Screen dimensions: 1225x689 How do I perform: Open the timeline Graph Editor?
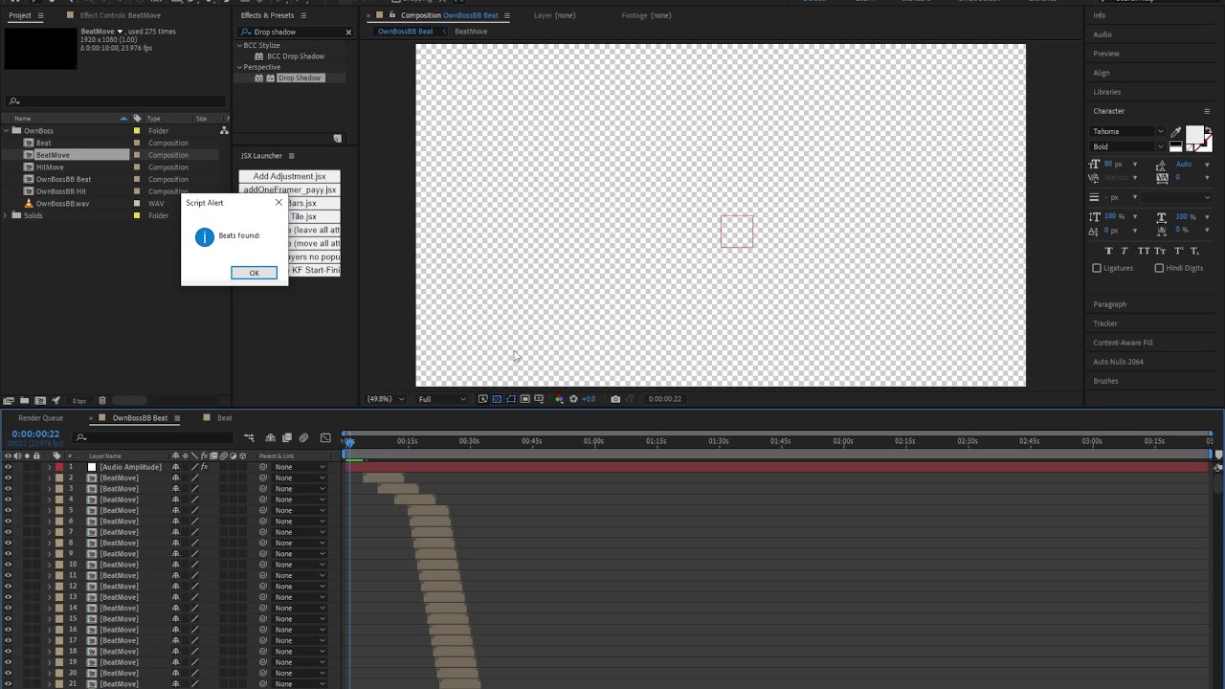(x=325, y=438)
